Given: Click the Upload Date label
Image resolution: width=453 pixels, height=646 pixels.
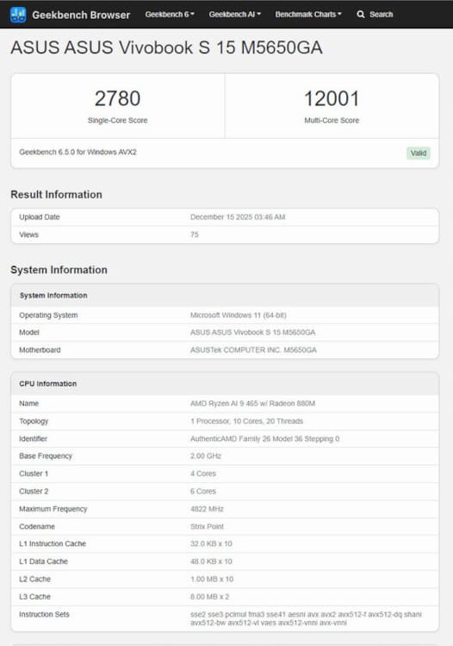Looking at the screenshot, I should click(39, 217).
